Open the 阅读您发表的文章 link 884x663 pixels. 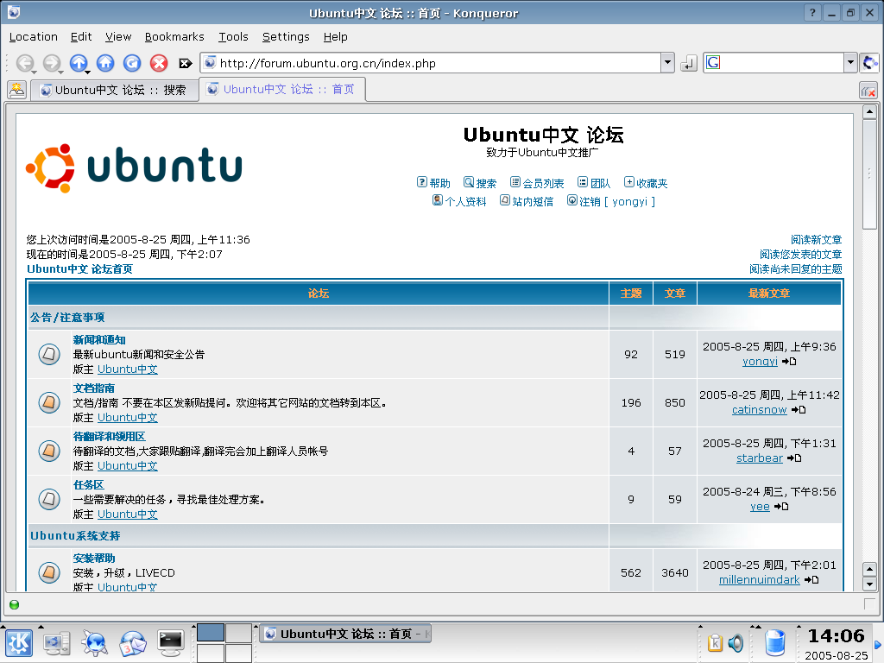coord(800,255)
